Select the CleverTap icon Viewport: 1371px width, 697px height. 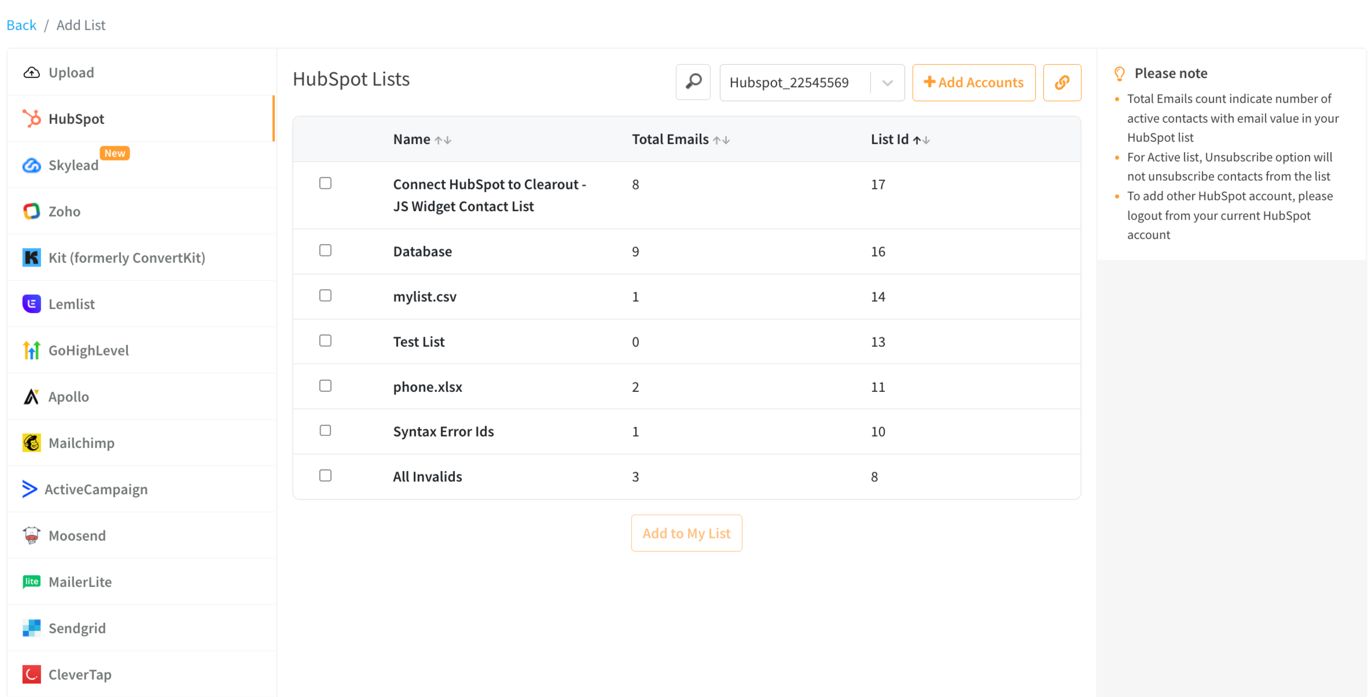coord(32,674)
